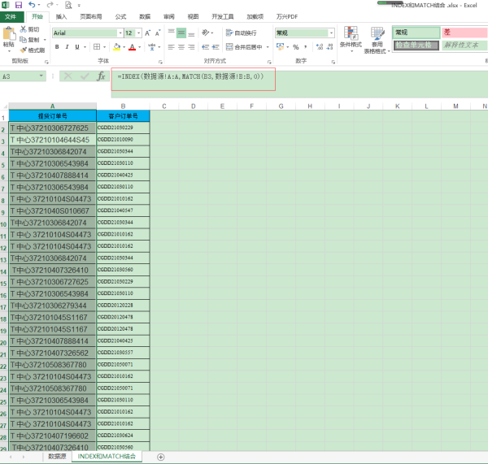Click the Insert Function fx icon
488x464 pixels.
[101, 76]
